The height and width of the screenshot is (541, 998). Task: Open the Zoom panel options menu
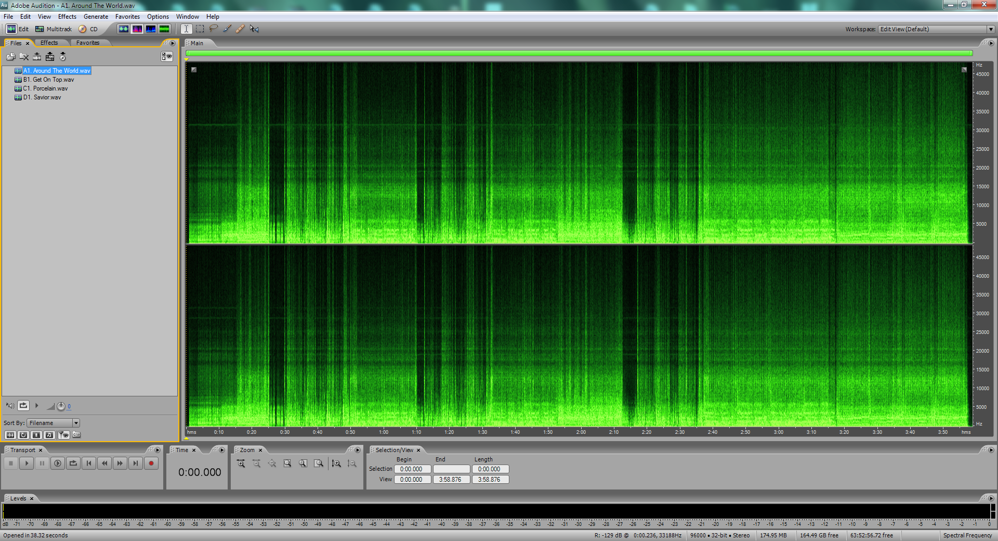pos(357,450)
